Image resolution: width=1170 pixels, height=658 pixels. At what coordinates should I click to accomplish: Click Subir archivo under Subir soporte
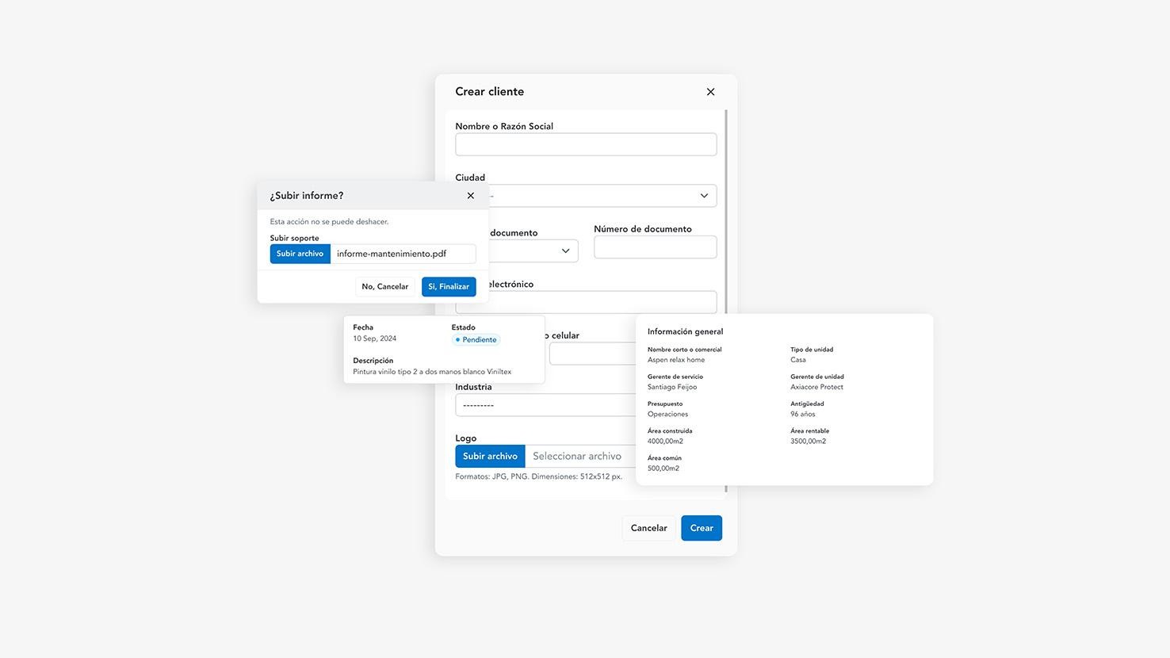tap(300, 253)
